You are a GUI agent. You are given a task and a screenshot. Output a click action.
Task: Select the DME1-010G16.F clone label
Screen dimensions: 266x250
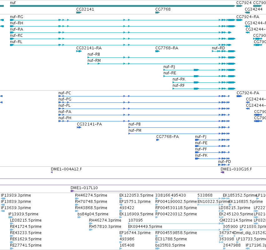[236, 169]
